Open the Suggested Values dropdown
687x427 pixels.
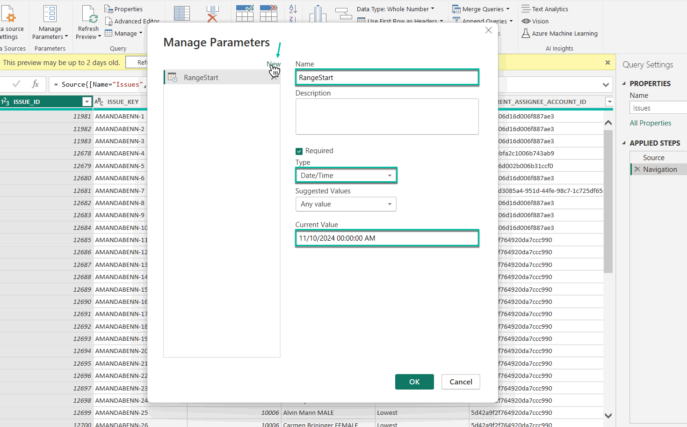[346, 204]
